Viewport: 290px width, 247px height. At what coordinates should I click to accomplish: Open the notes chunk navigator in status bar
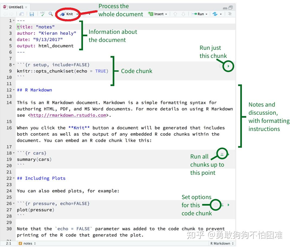click(27, 243)
